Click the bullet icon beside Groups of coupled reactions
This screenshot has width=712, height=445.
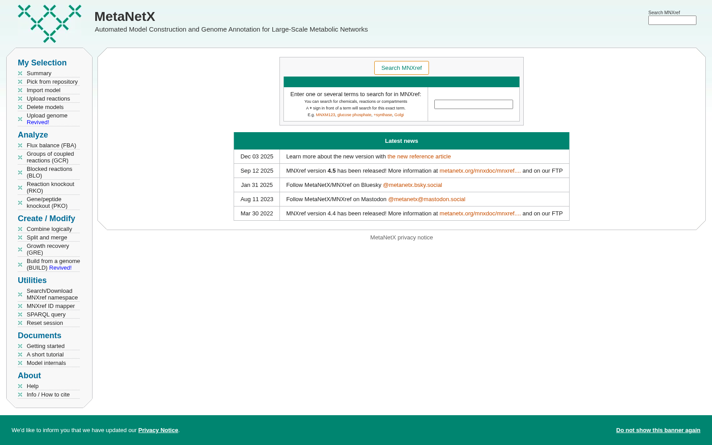tap(20, 157)
